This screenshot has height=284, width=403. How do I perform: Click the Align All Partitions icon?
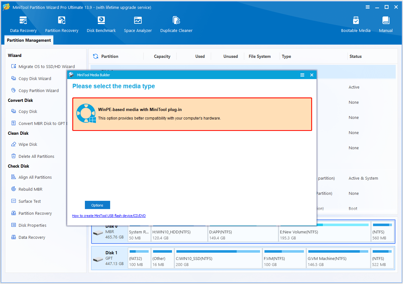point(14,177)
